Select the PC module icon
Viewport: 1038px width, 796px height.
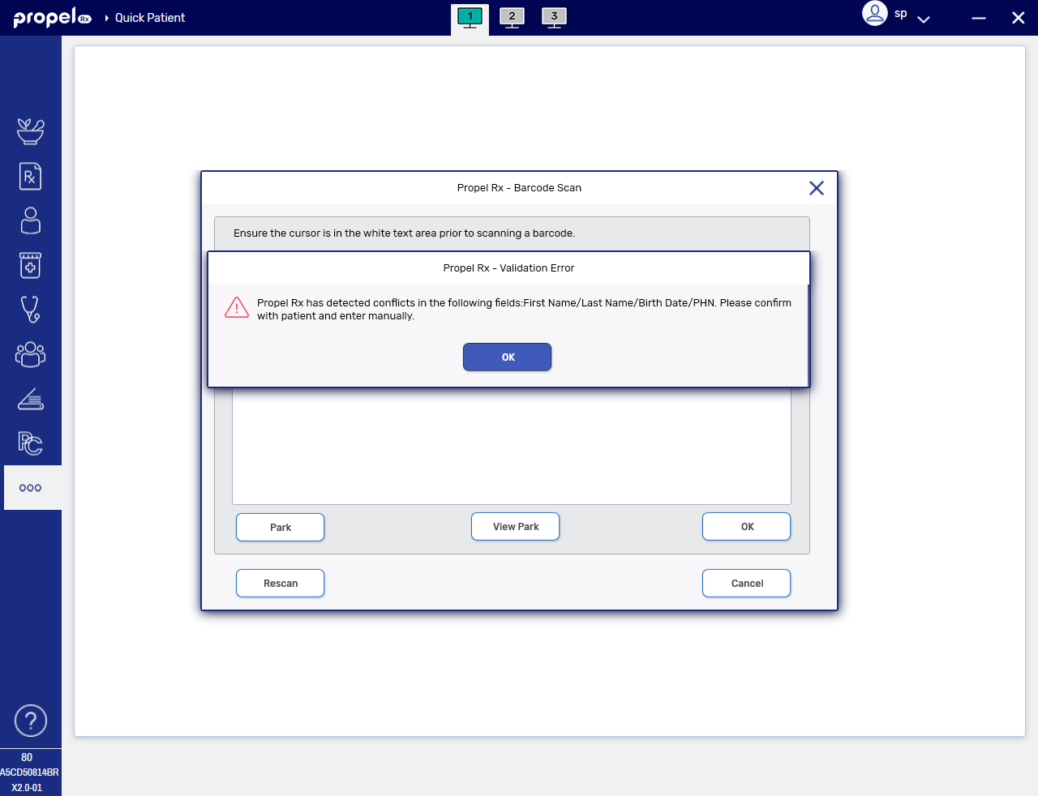30,443
